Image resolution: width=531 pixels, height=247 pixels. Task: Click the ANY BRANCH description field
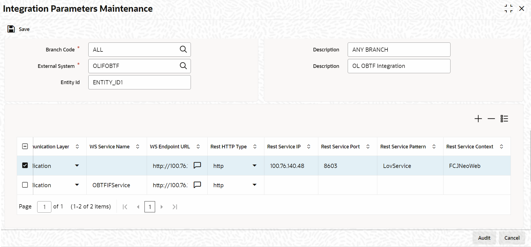pos(399,49)
